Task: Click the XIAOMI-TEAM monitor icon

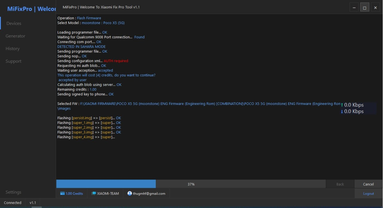Action: [94, 193]
